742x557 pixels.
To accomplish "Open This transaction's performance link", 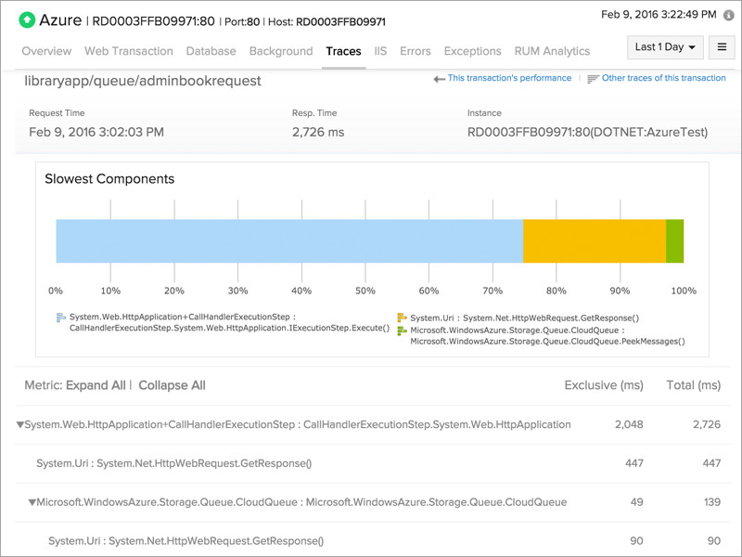I will tap(509, 78).
